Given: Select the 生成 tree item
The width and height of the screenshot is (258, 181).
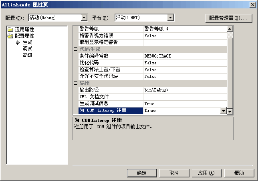Looking at the screenshot, I should pyautogui.click(x=27, y=42).
